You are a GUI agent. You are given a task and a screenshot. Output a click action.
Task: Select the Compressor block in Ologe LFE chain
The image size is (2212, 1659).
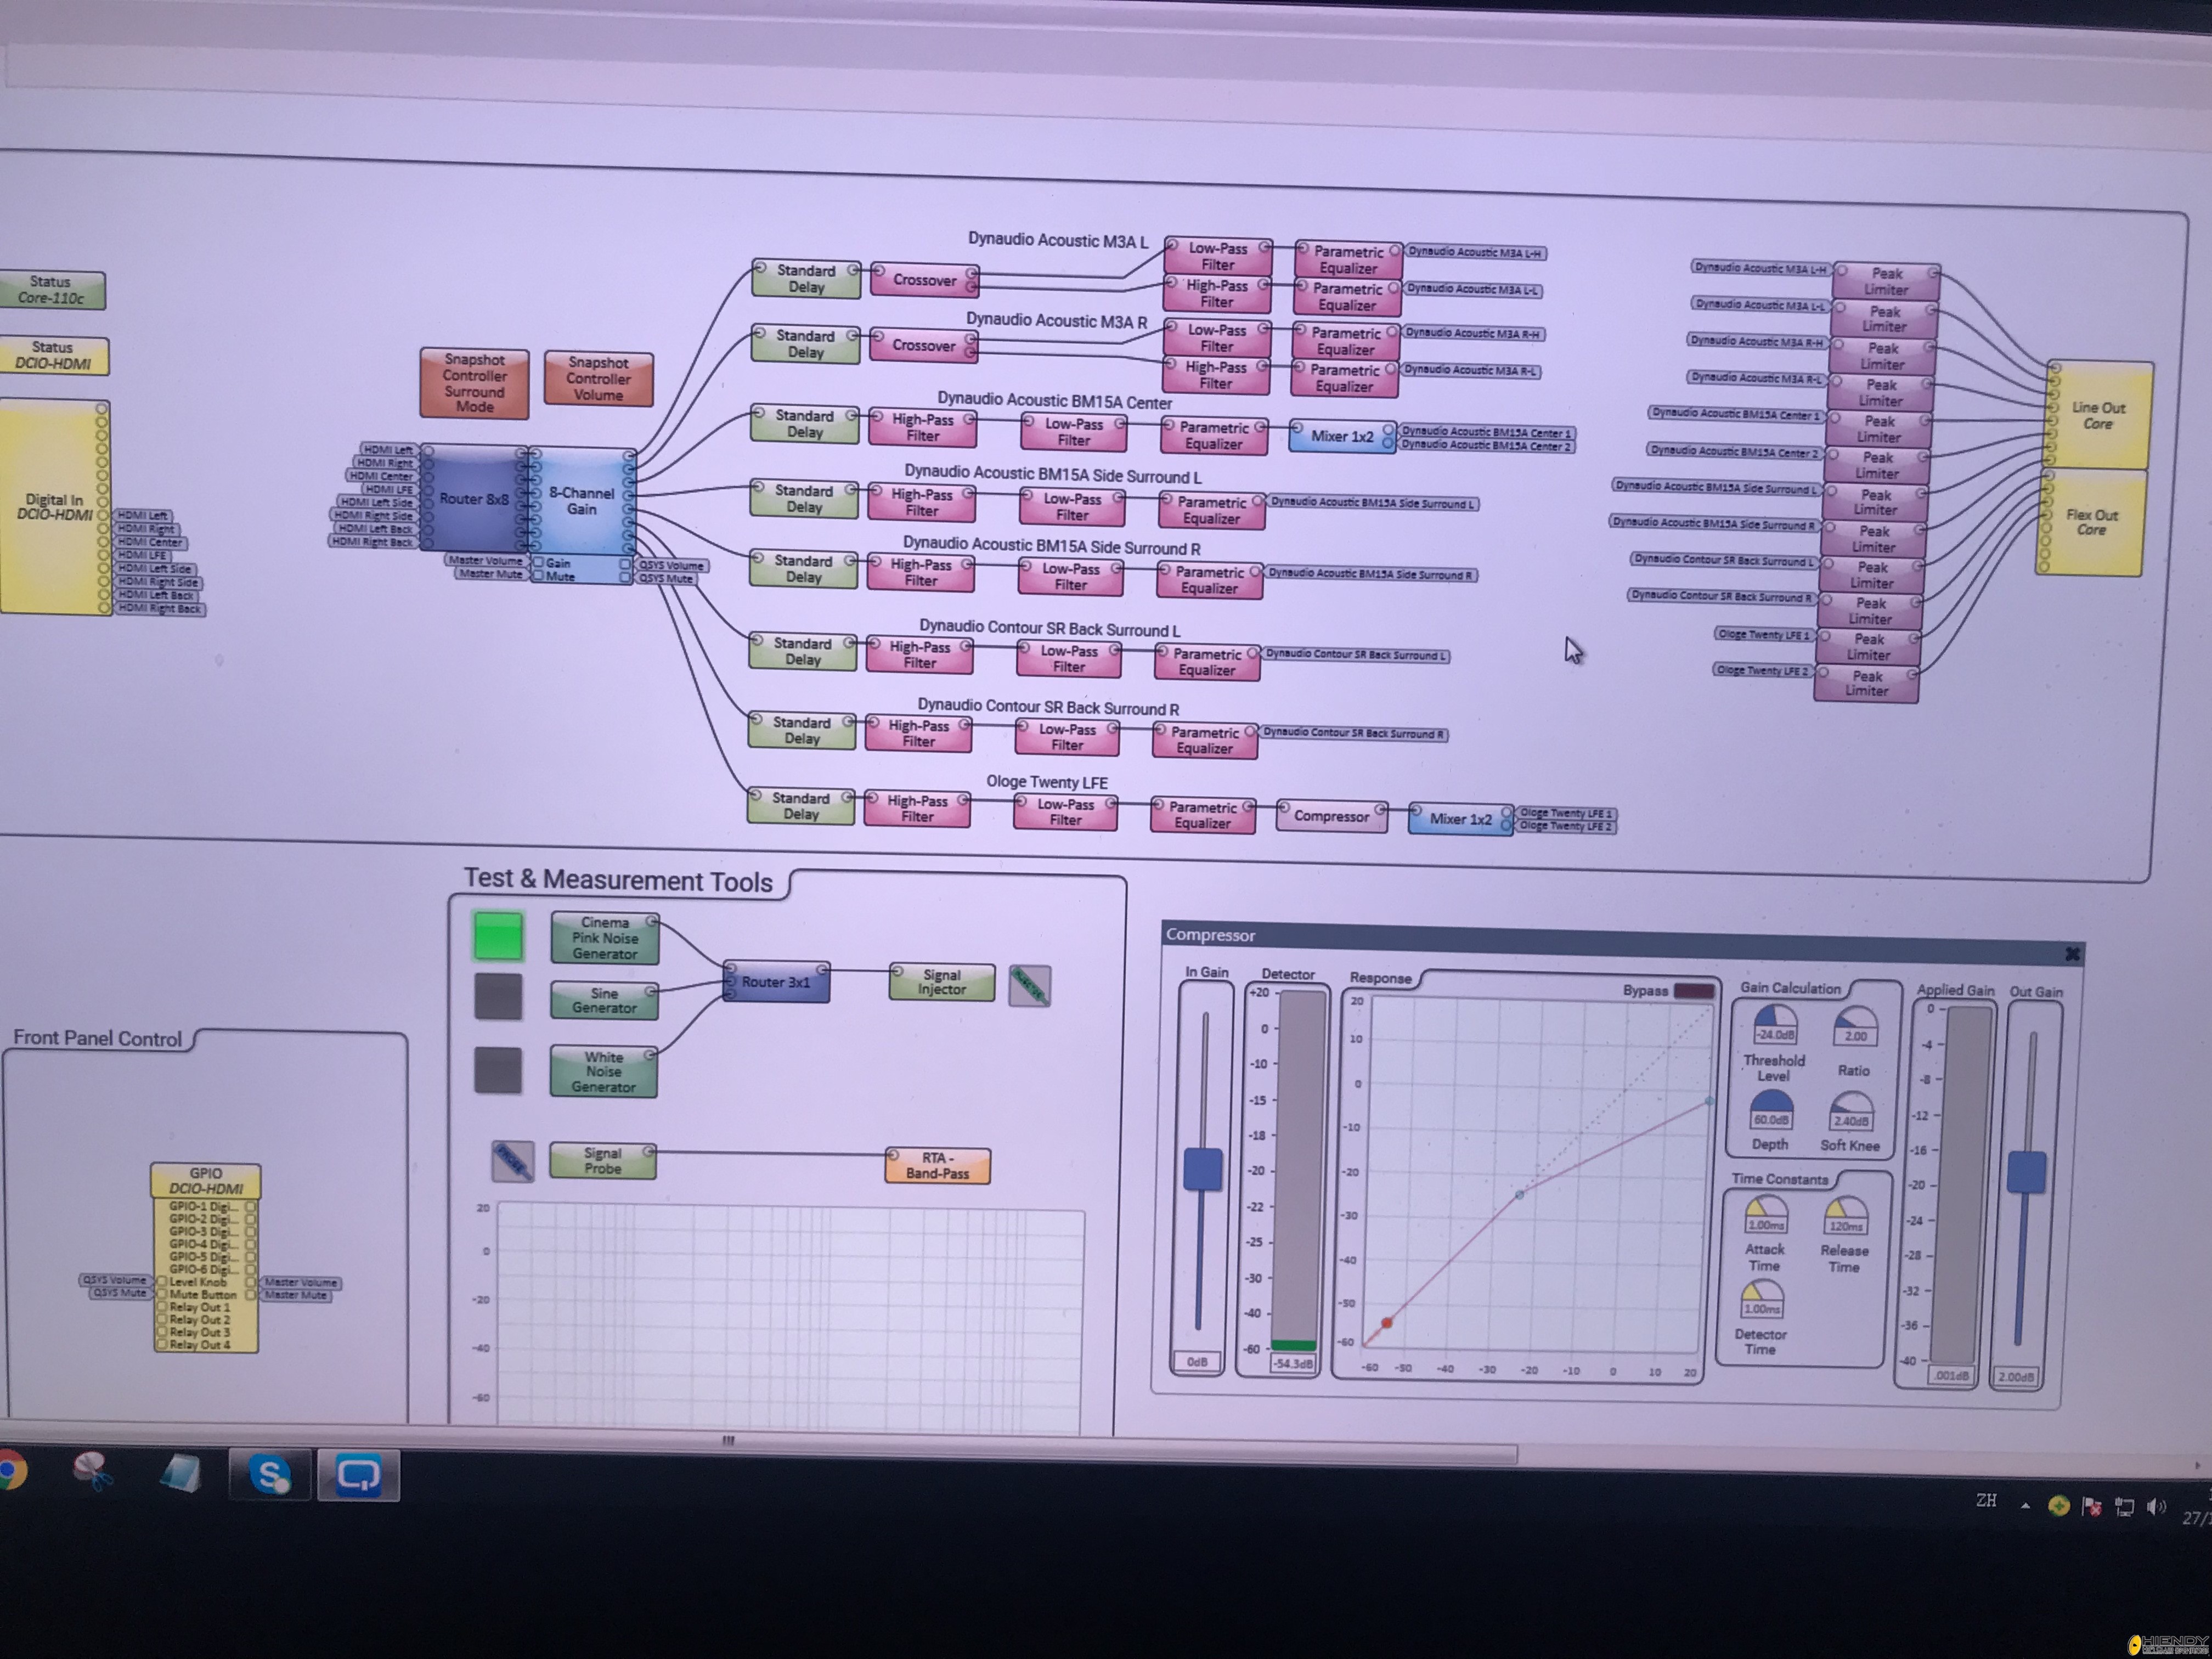coord(1331,816)
